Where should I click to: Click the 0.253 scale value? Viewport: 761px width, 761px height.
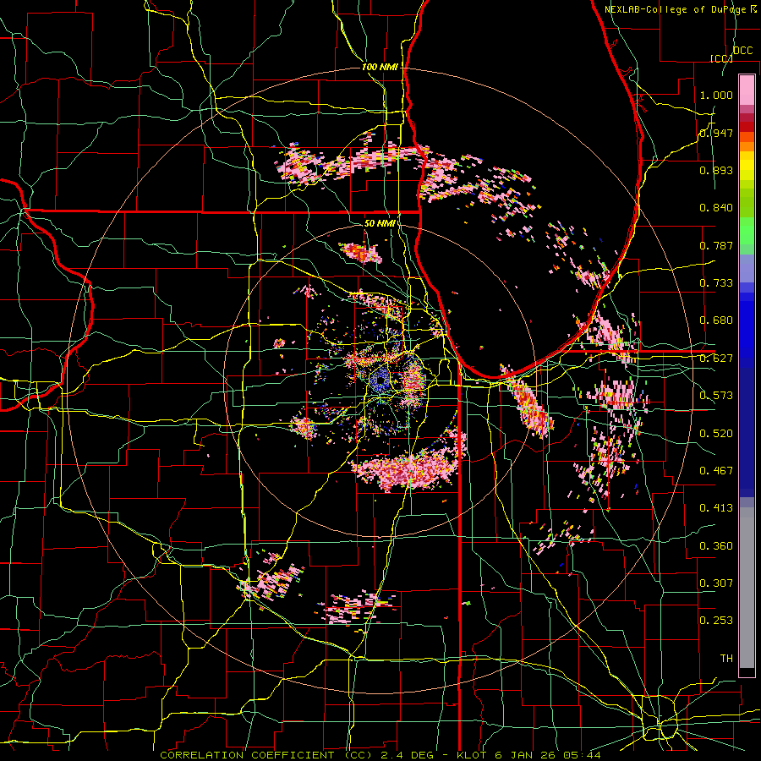tap(716, 621)
